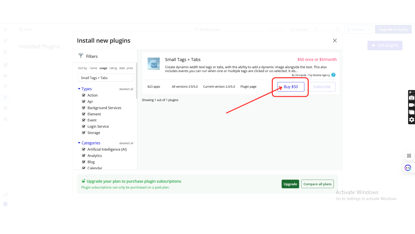Open the Bubble logo dropdown chevron

[x=11, y=29]
